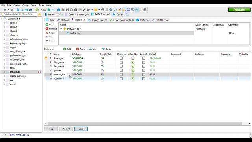Click the scrollbar right arrow in columns grid
Screen dimensions: 252x142
point(249,123)
